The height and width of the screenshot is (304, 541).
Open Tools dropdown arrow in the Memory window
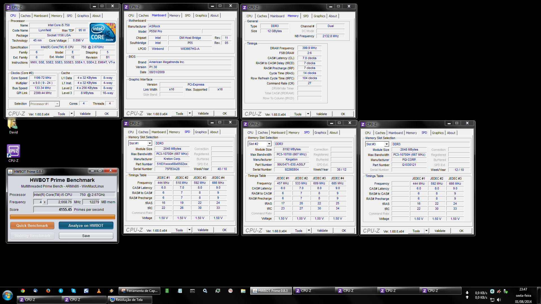click(x=308, y=114)
